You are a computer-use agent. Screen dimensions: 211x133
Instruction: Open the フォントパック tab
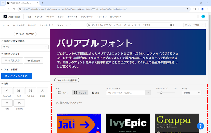coord(47,25)
